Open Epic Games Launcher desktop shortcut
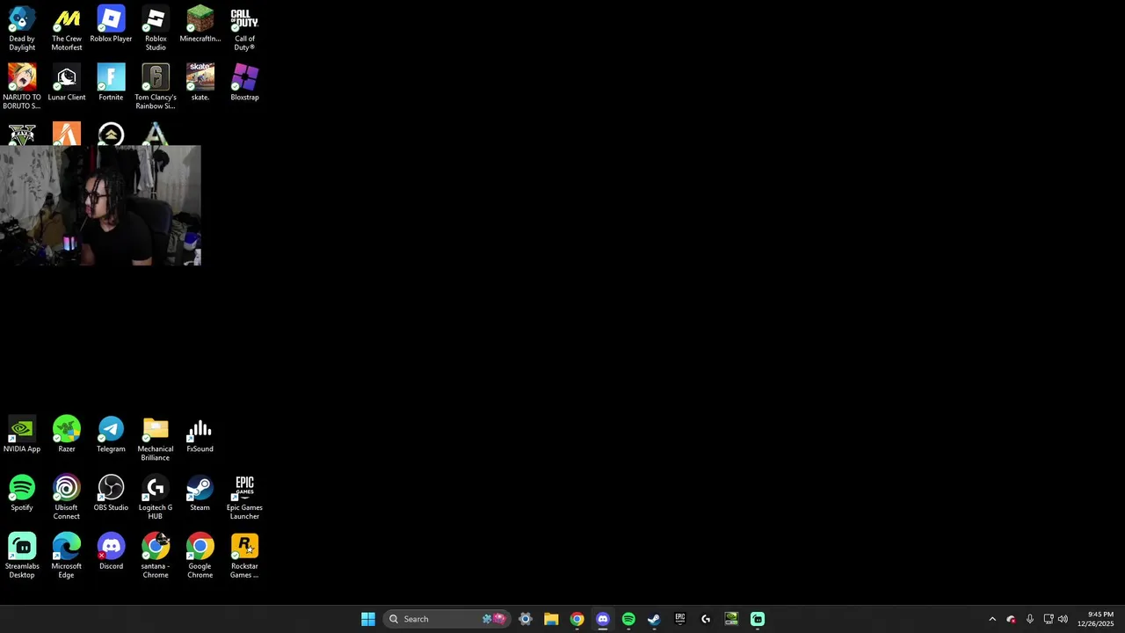1125x633 pixels. coord(244,497)
